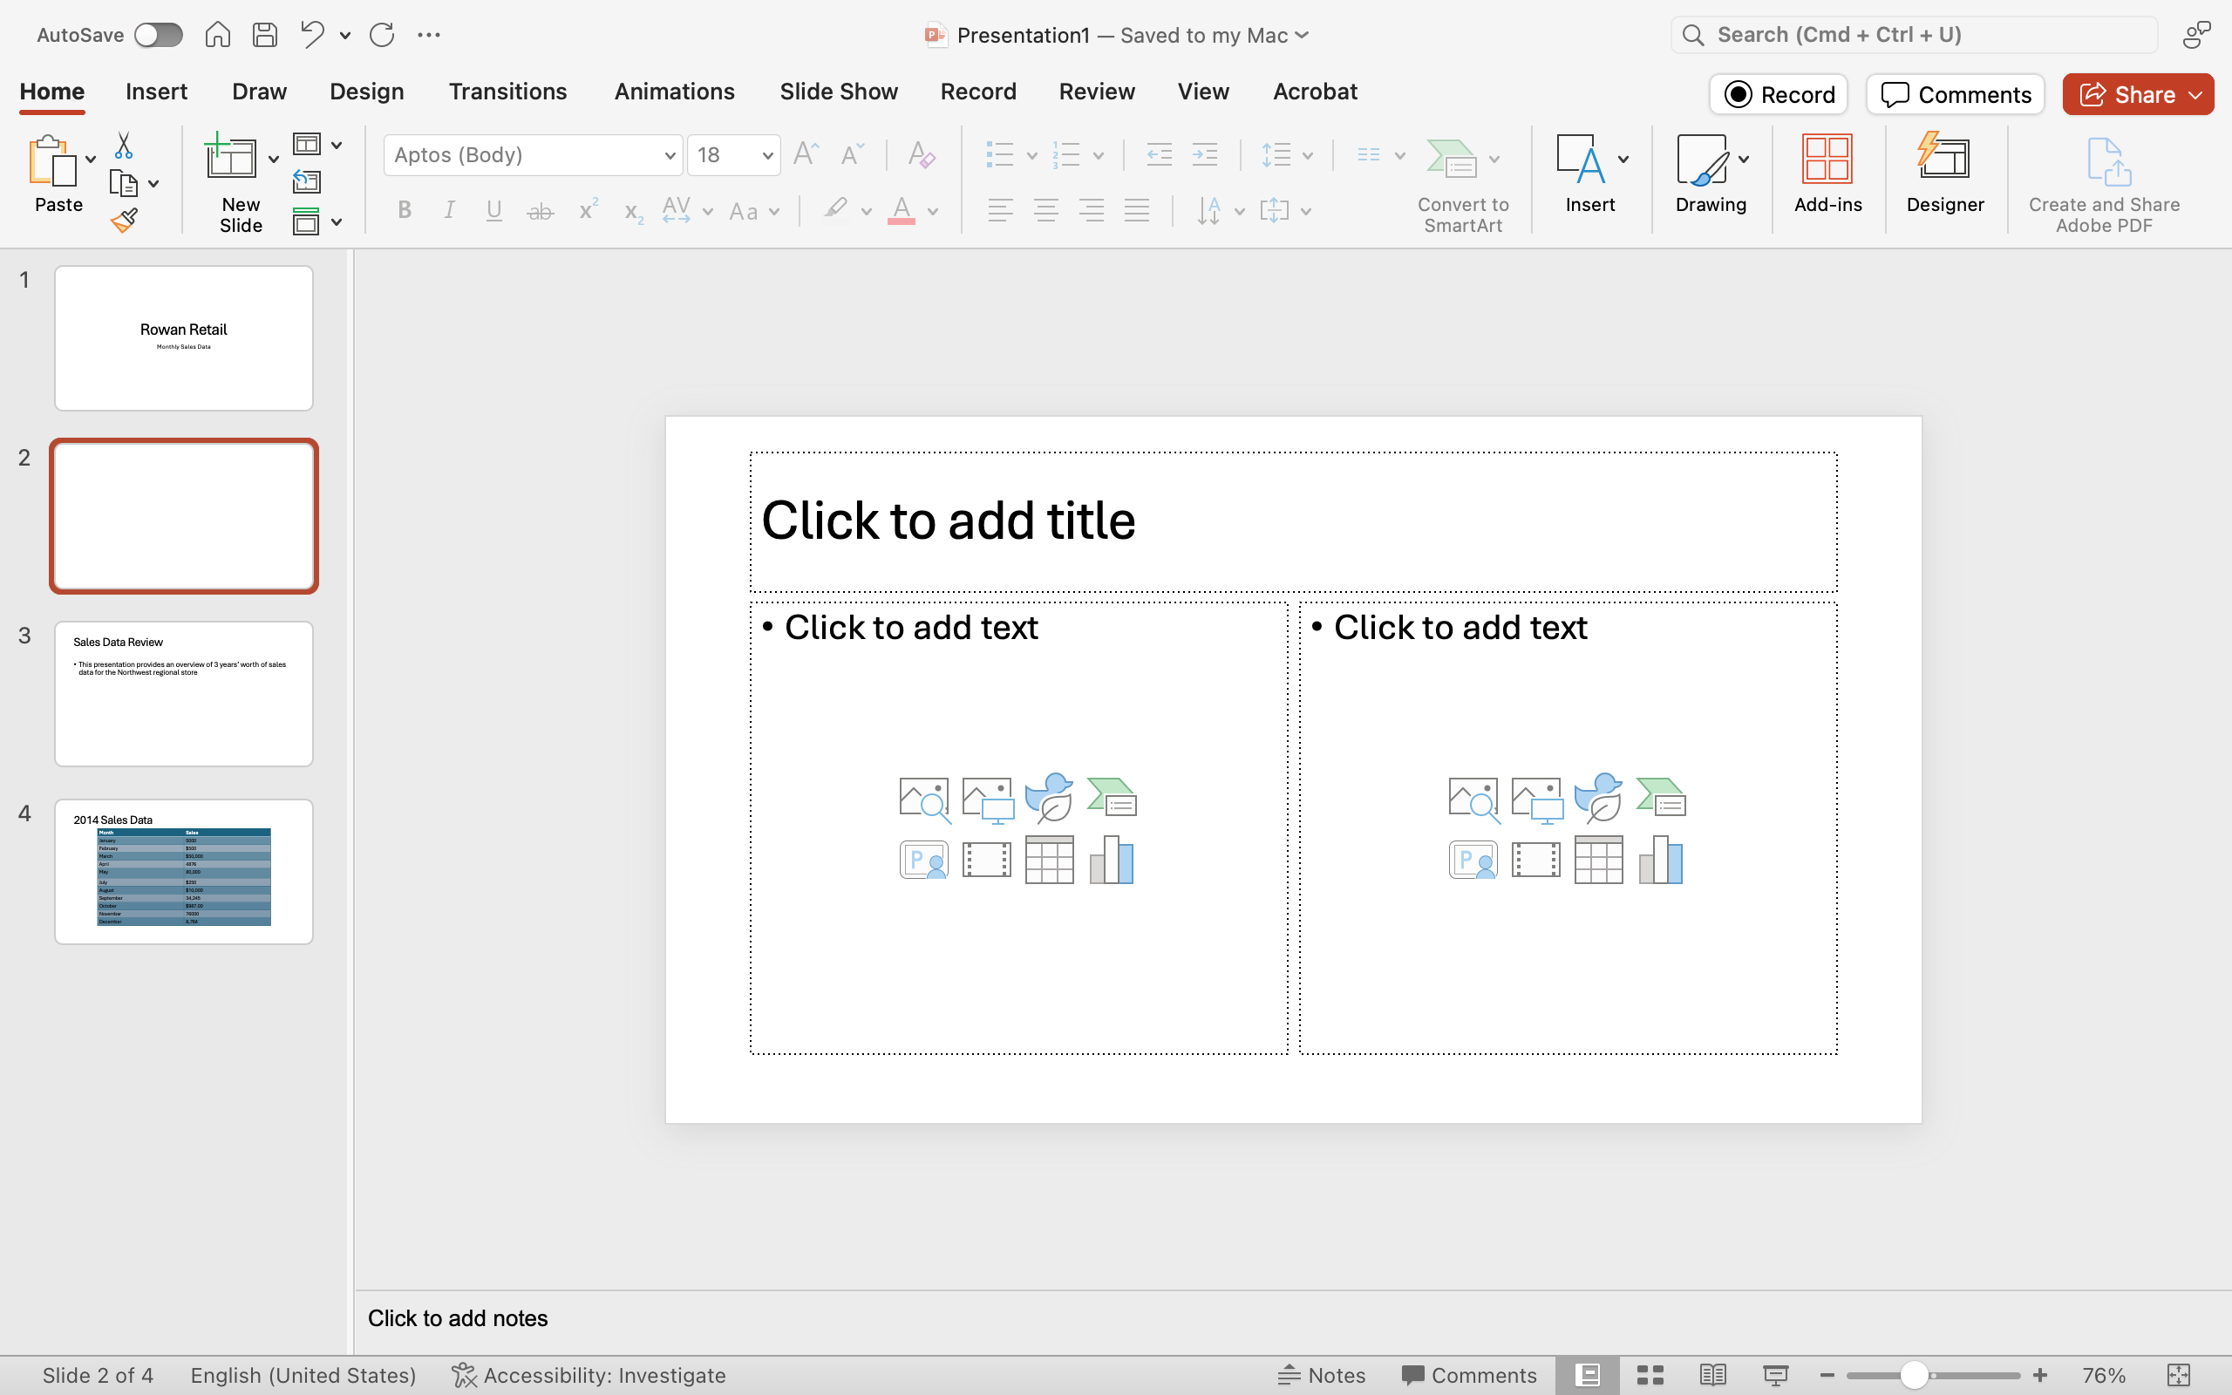Insert a table in the left placeholder
2232x1395 pixels.
coord(1049,860)
